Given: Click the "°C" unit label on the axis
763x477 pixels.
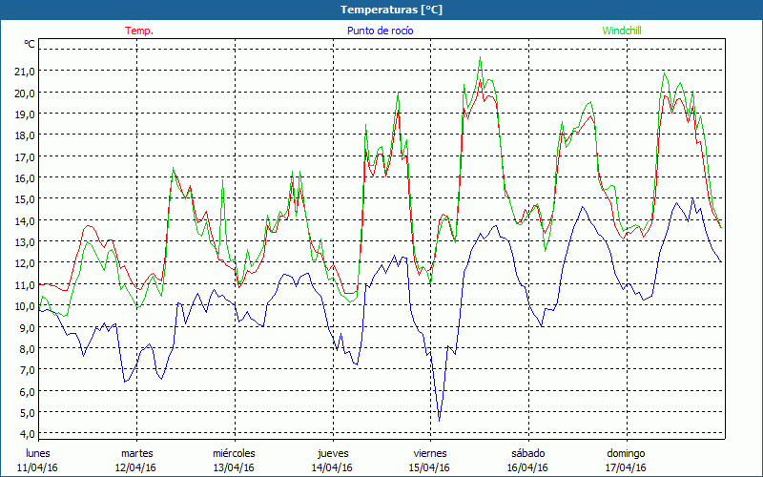Looking at the screenshot, I should (x=30, y=45).
